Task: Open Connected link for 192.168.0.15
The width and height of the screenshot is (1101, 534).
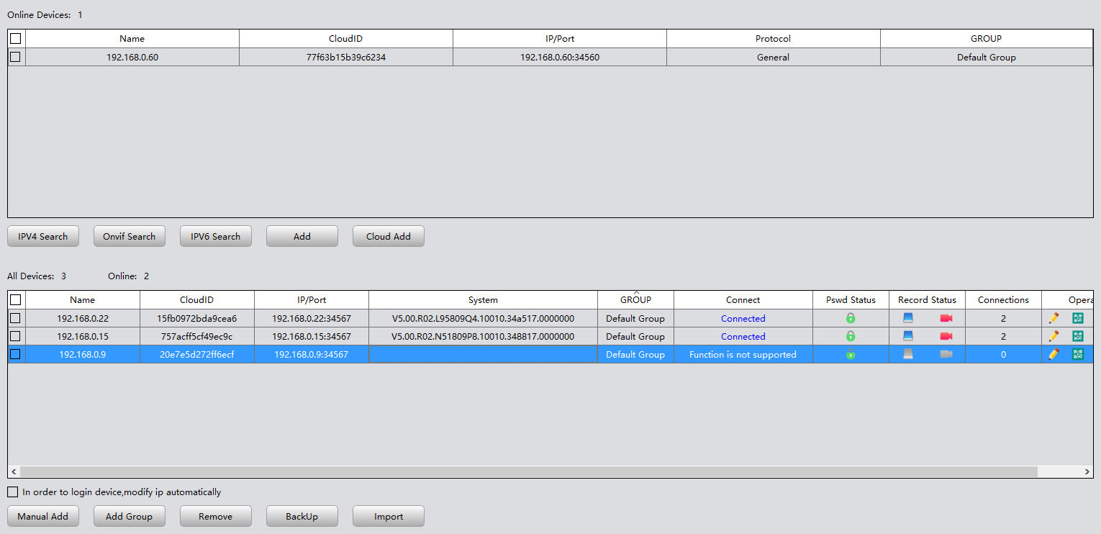Action: 743,336
